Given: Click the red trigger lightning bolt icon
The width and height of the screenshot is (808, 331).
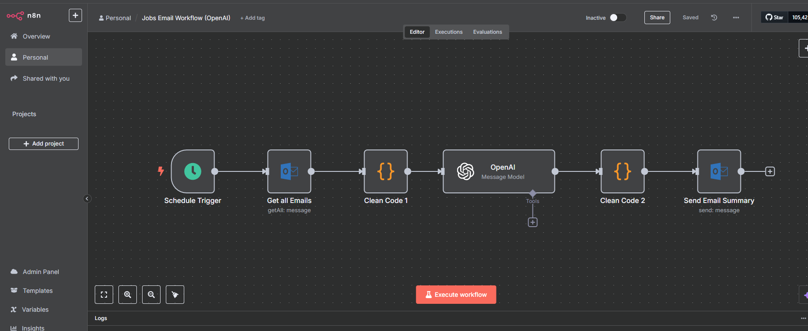Looking at the screenshot, I should [161, 171].
